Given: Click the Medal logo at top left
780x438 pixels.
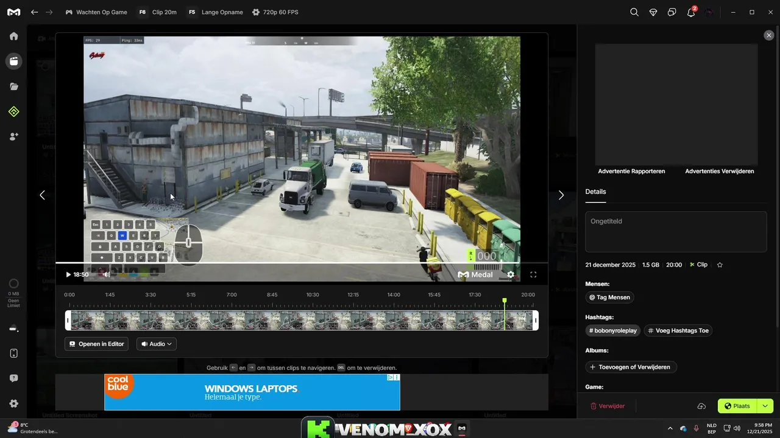Looking at the screenshot, I should click(13, 12).
